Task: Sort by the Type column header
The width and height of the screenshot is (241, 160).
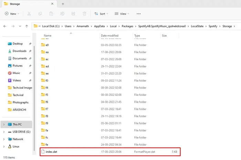Action: 137,36
